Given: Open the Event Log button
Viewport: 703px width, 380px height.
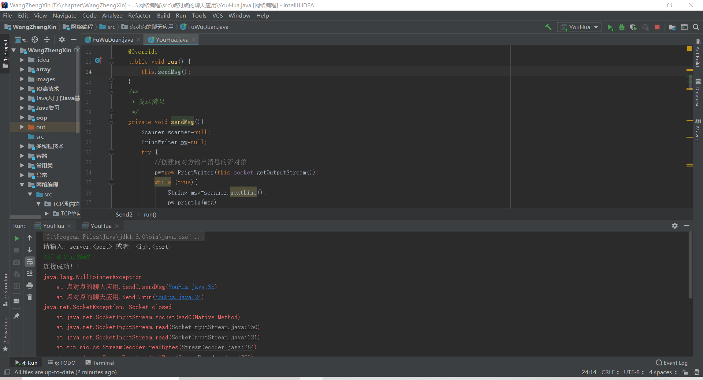Looking at the screenshot, I should (x=672, y=363).
